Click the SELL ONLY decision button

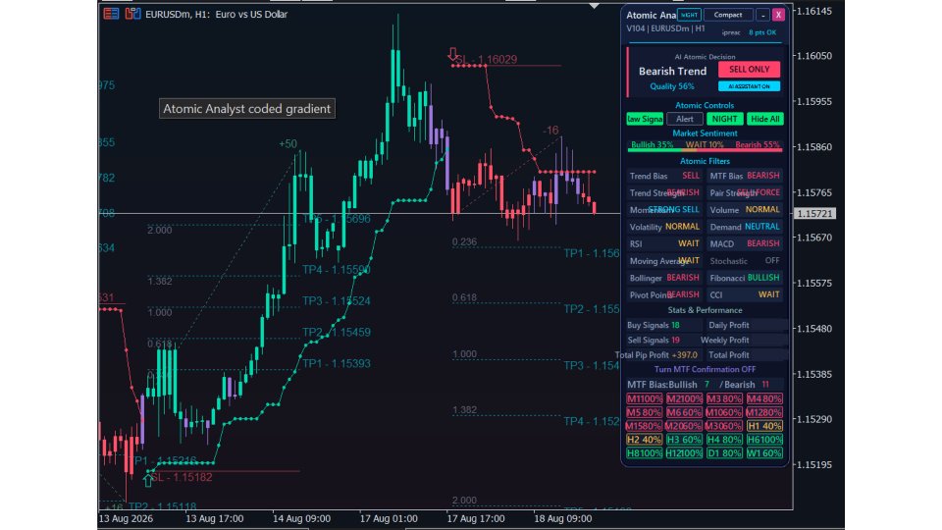click(x=749, y=69)
